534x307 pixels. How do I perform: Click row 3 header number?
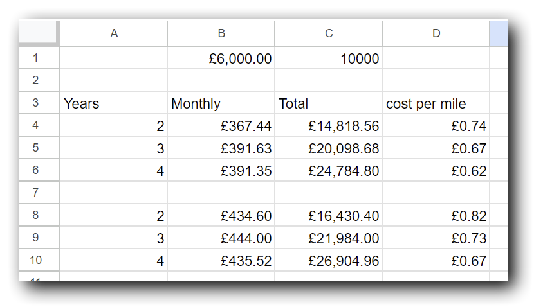35,103
